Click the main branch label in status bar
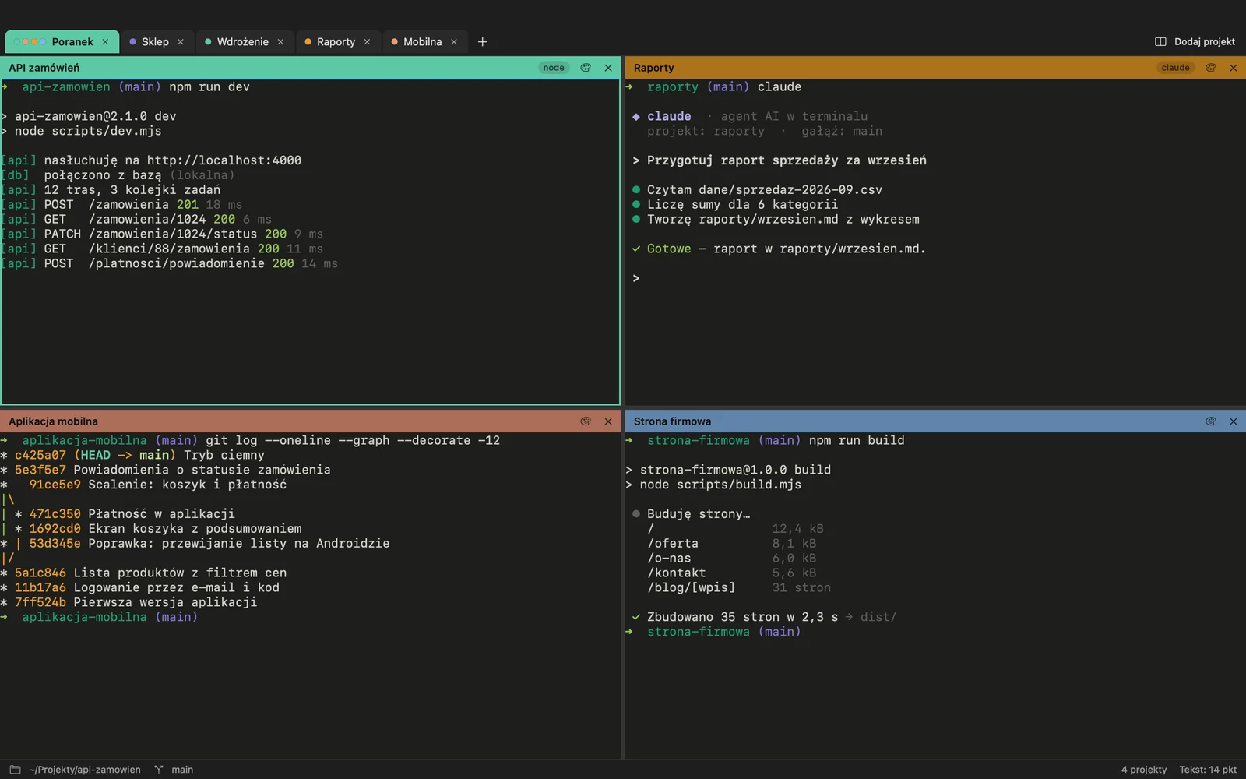This screenshot has width=1246, height=779. [182, 770]
